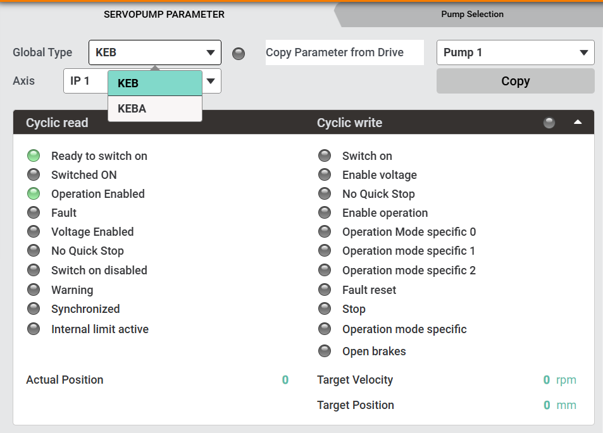Collapse the Cyclic read/write panel

(x=578, y=123)
